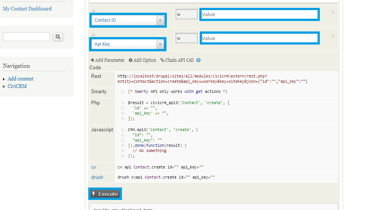Click the Add content navigation link
Viewport: 383px width, 210px height.
[x=21, y=79]
